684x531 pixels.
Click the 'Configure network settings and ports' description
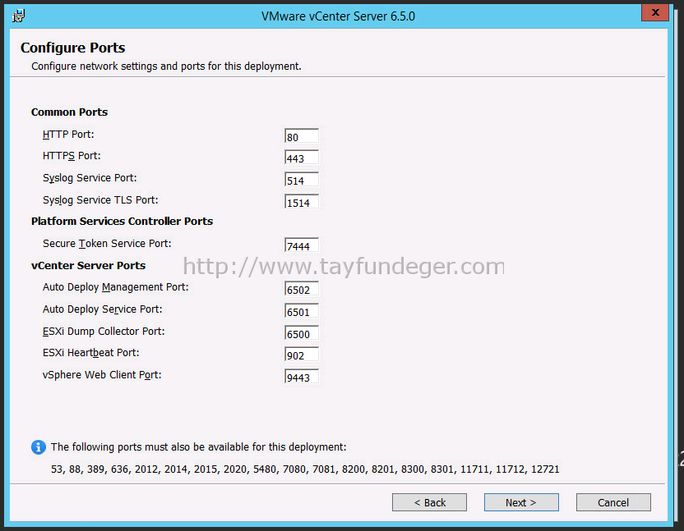point(166,66)
